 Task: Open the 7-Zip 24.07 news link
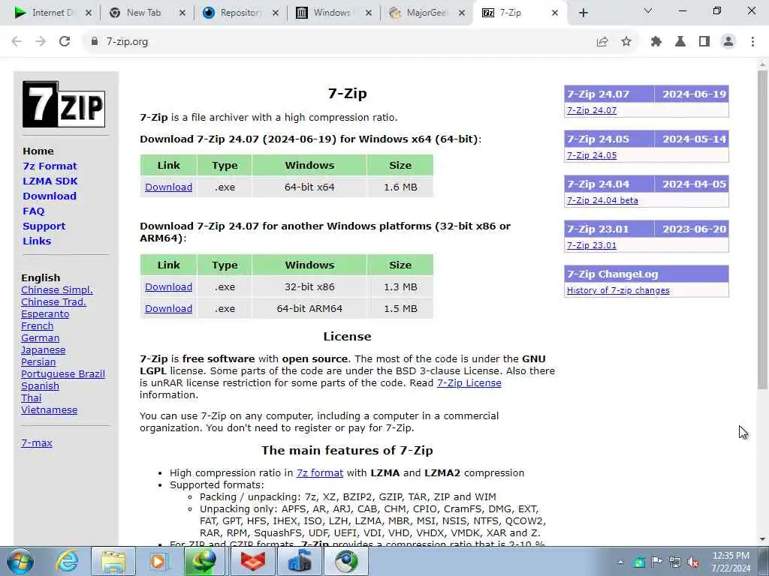592,110
